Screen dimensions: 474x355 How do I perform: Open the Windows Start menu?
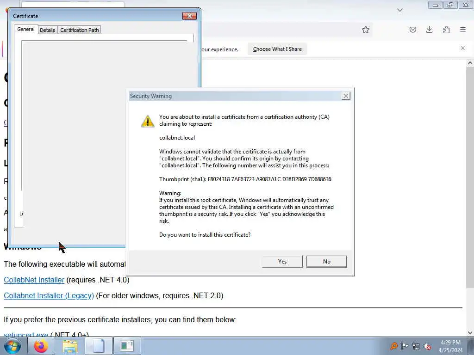tap(12, 346)
